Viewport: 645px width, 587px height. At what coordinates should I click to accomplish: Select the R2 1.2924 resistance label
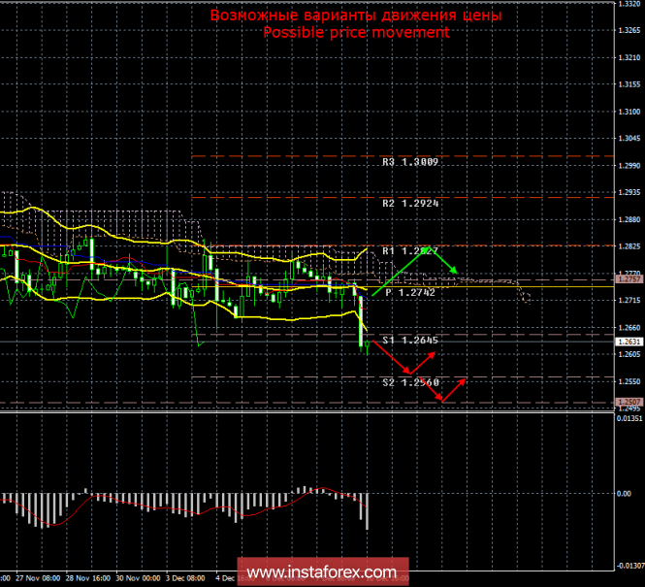click(410, 205)
